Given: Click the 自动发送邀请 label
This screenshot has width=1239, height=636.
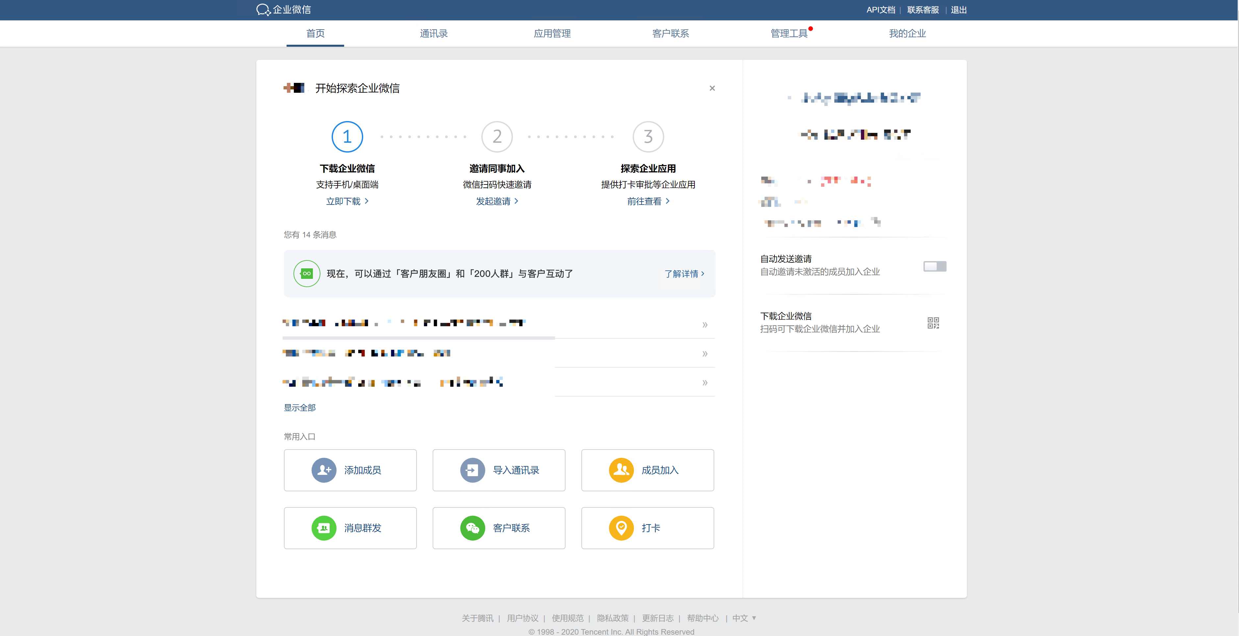Looking at the screenshot, I should tap(785, 258).
